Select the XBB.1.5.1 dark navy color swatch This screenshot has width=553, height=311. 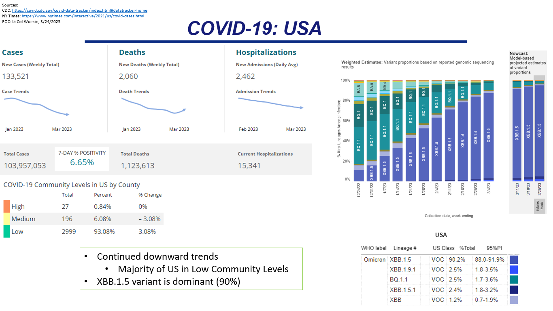[514, 290]
